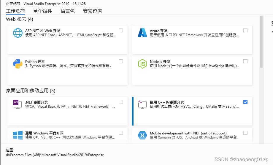
Task: Click the Python logo icon
Action: (18, 64)
